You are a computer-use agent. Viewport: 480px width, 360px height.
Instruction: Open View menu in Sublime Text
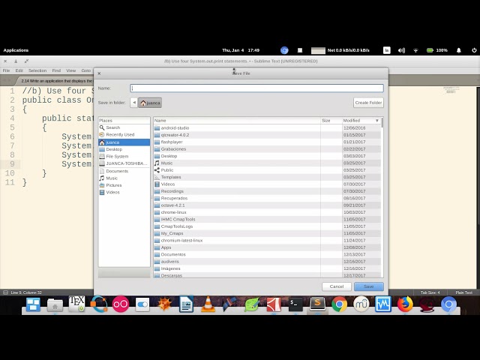[71, 70]
